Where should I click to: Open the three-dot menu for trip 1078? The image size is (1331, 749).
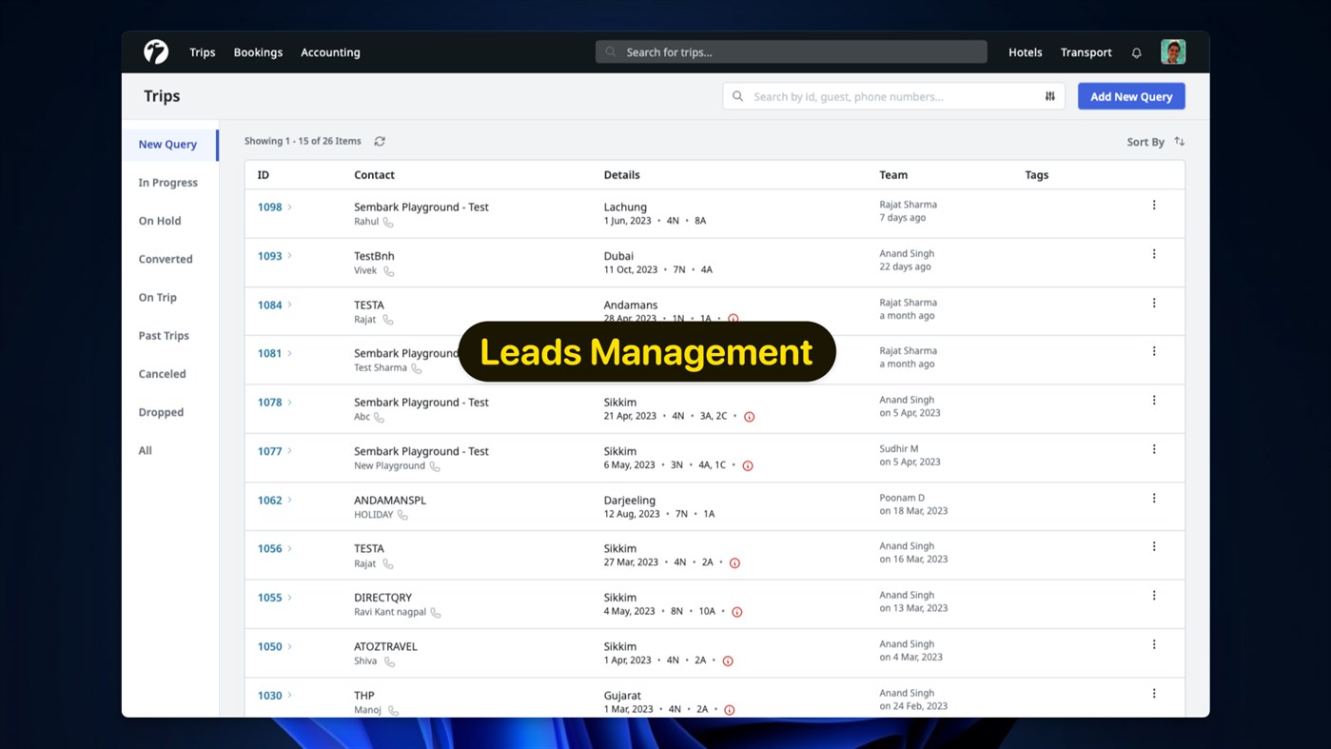tap(1154, 401)
